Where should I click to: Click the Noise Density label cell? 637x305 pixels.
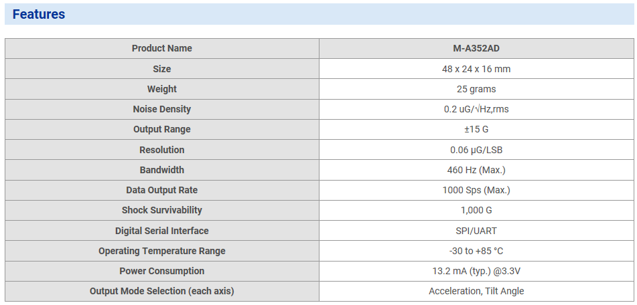[x=161, y=109]
